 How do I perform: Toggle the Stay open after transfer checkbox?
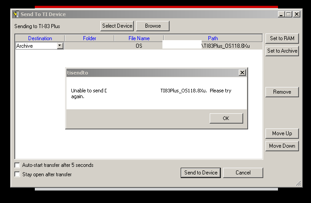(x=17, y=174)
